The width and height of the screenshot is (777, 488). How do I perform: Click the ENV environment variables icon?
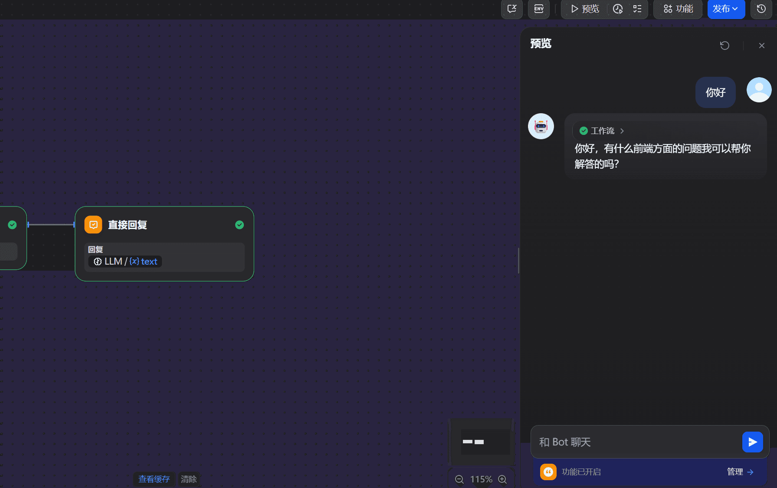pos(538,9)
